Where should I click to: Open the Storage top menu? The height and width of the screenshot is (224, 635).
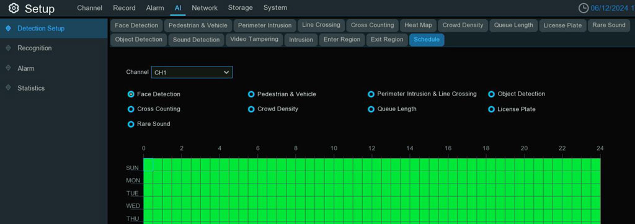[x=240, y=7]
